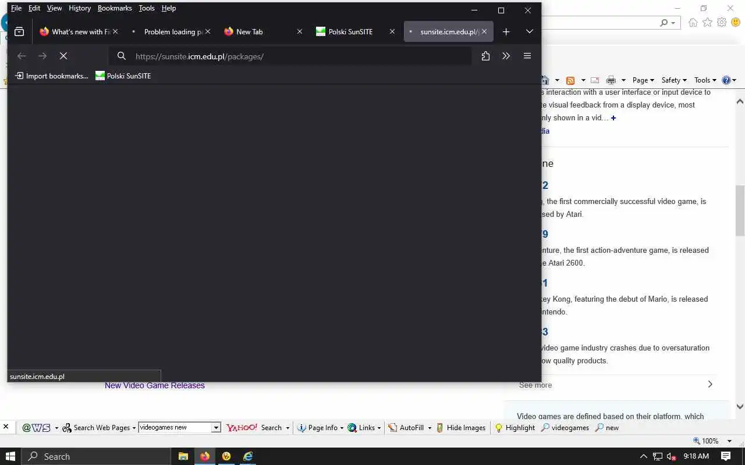This screenshot has height=465, width=745.
Task: Open File Explorer from taskbar
Action: coord(183,456)
